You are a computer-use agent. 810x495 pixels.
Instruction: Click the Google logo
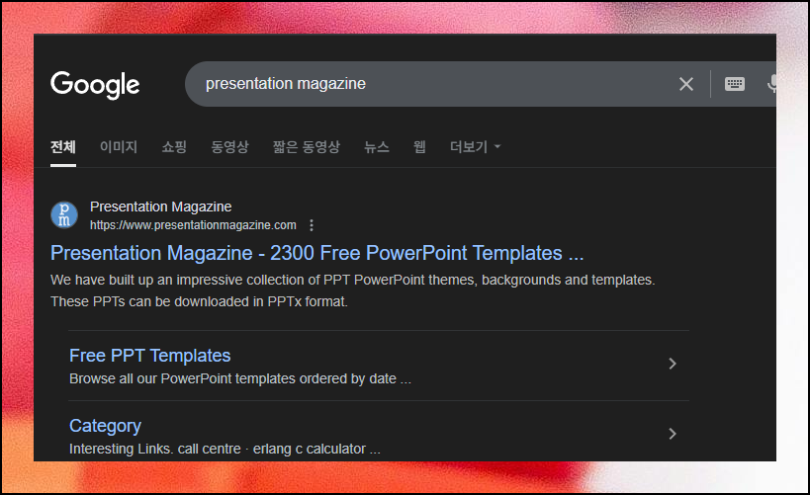95,85
